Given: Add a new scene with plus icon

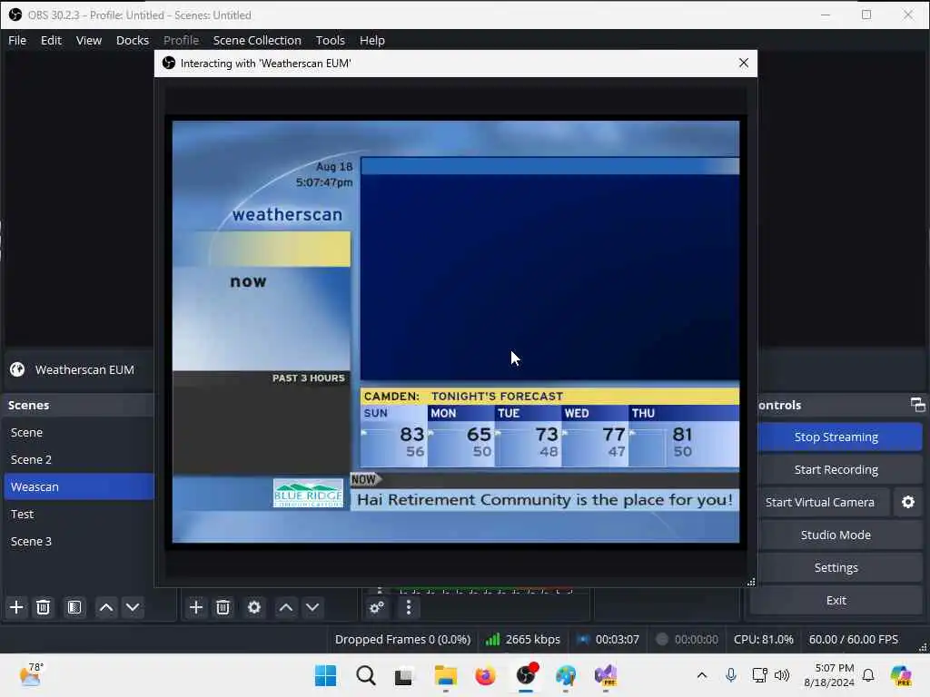Looking at the screenshot, I should (16, 607).
